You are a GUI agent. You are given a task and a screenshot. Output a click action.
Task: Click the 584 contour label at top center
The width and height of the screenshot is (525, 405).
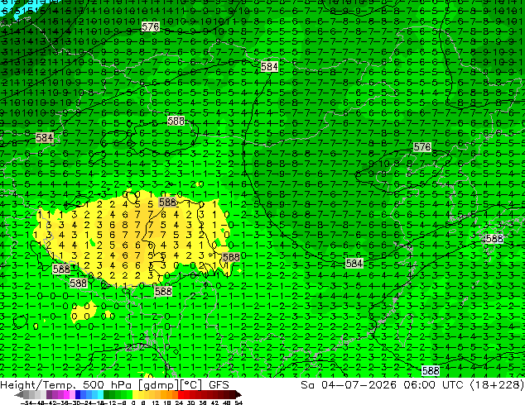pos(269,66)
